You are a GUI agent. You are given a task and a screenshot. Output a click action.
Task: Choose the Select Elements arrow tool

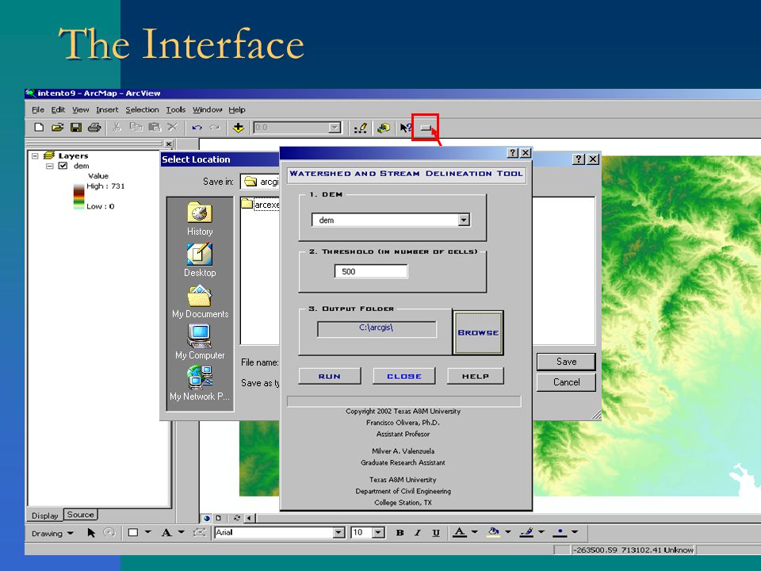[90, 533]
